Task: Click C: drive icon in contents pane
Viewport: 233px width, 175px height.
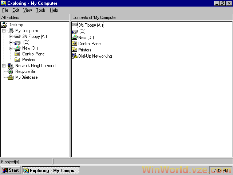Action: (x=75, y=32)
